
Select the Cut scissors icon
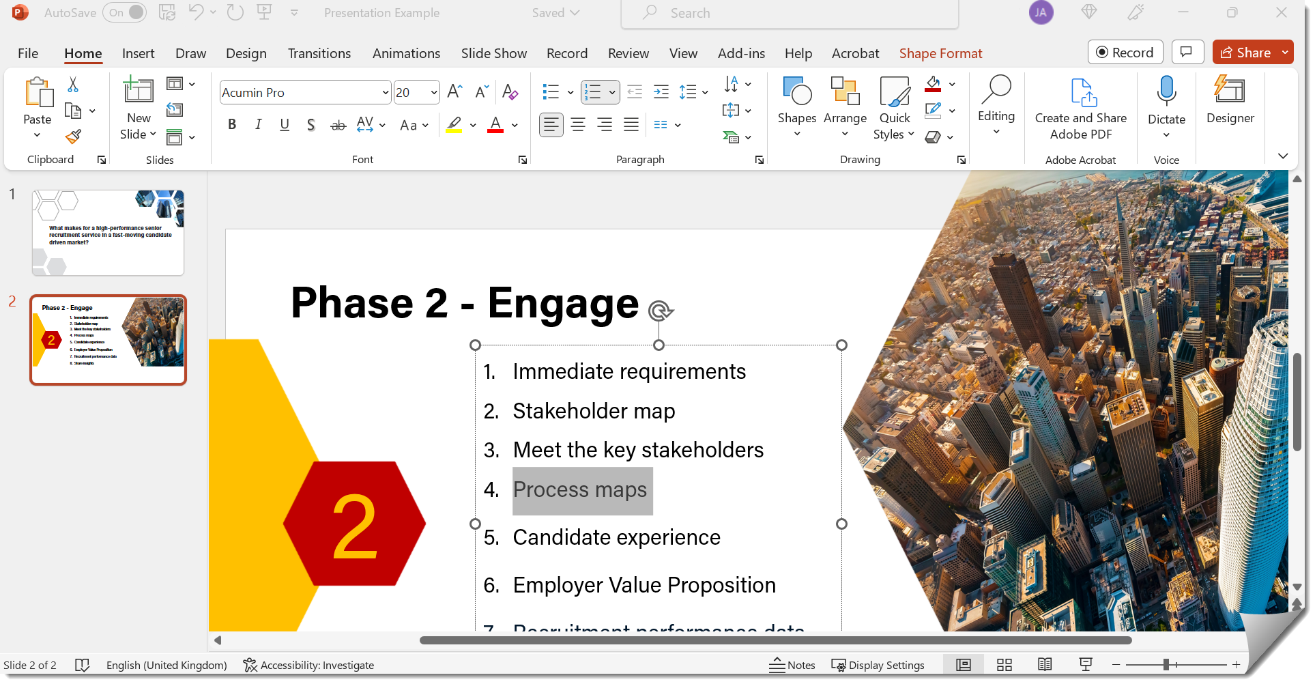point(72,85)
